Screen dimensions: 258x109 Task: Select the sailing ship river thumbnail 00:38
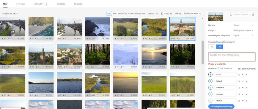69,29
